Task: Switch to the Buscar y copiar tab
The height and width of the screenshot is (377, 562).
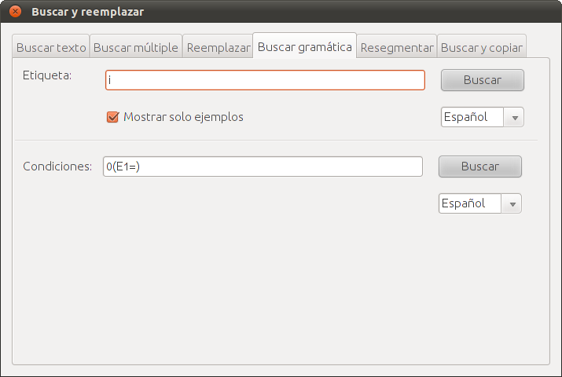Action: coord(482,47)
